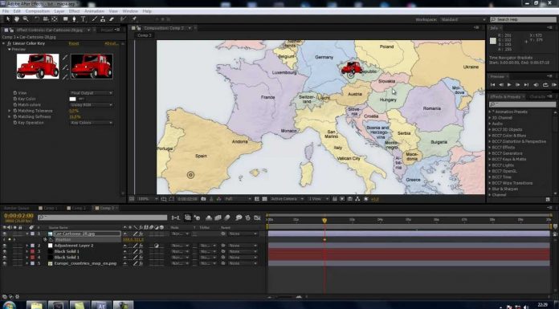
Task: Click the First Frame preview button
Action: (492, 85)
